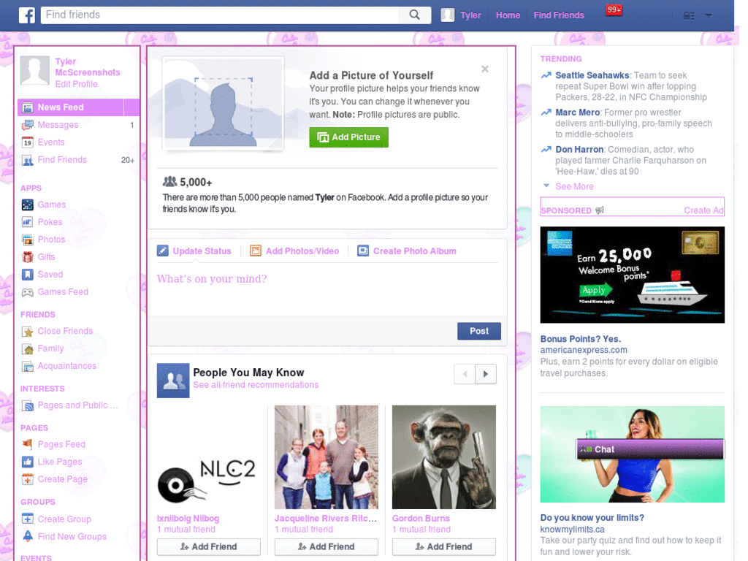Add Friend for Jacqueline Rivers
This screenshot has height=561, width=748.
point(327,546)
